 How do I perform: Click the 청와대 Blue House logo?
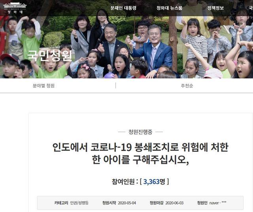point(15,8)
